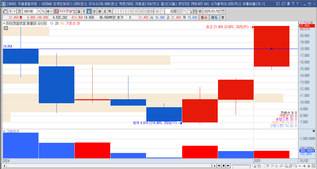The image size is (317, 169).
Task: Open chart settings gear icon
Action: point(200,11)
